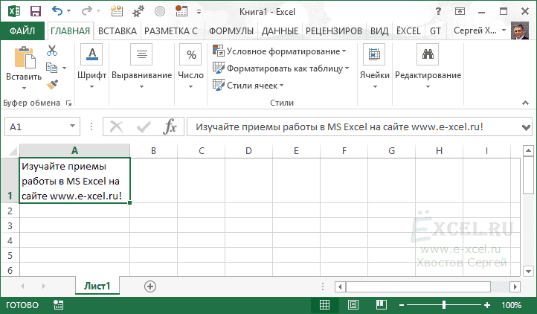
Task: Switch to the ФОРМУЛЫ tab
Action: coord(231,31)
